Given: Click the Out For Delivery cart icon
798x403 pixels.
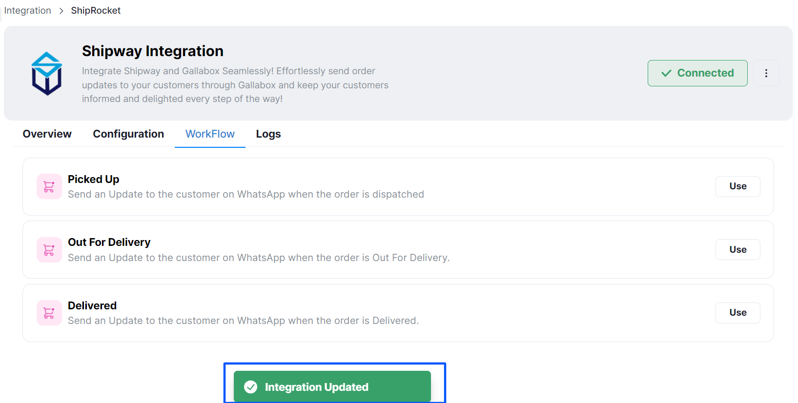Looking at the screenshot, I should tap(49, 250).
